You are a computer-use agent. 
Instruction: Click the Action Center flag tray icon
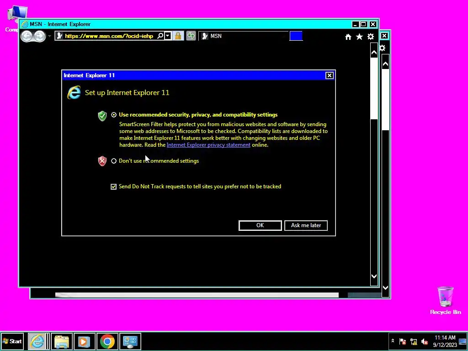pos(403,341)
